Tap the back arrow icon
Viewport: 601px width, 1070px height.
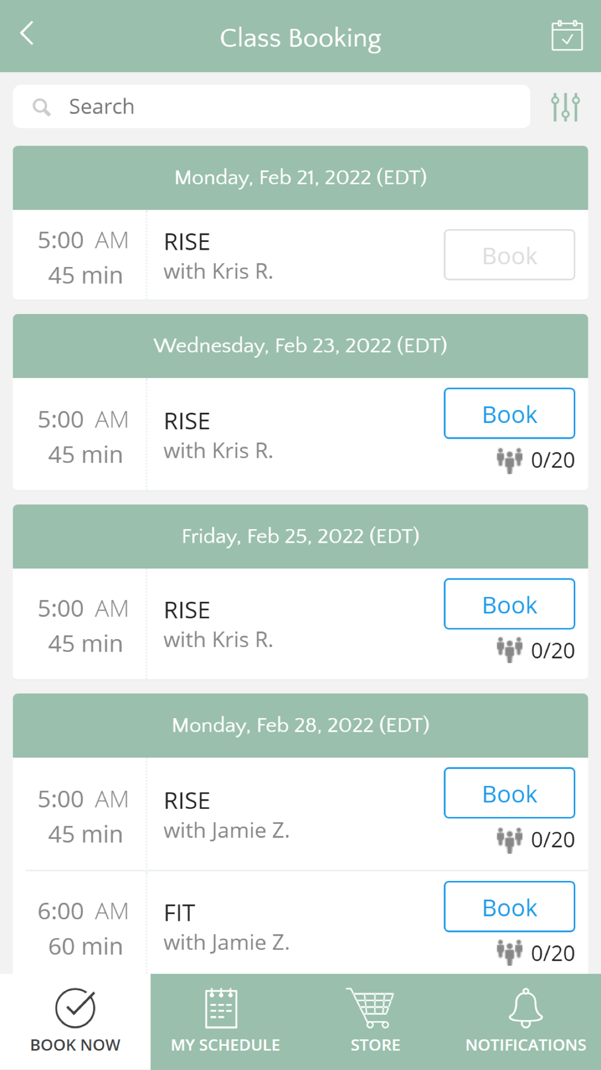pos(27,34)
